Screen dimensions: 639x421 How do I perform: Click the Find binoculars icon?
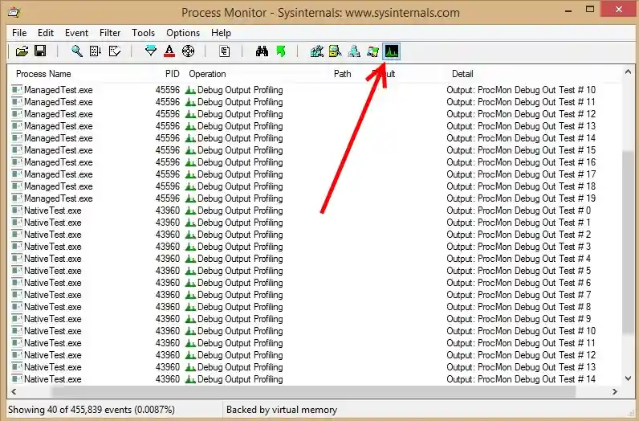(x=262, y=51)
